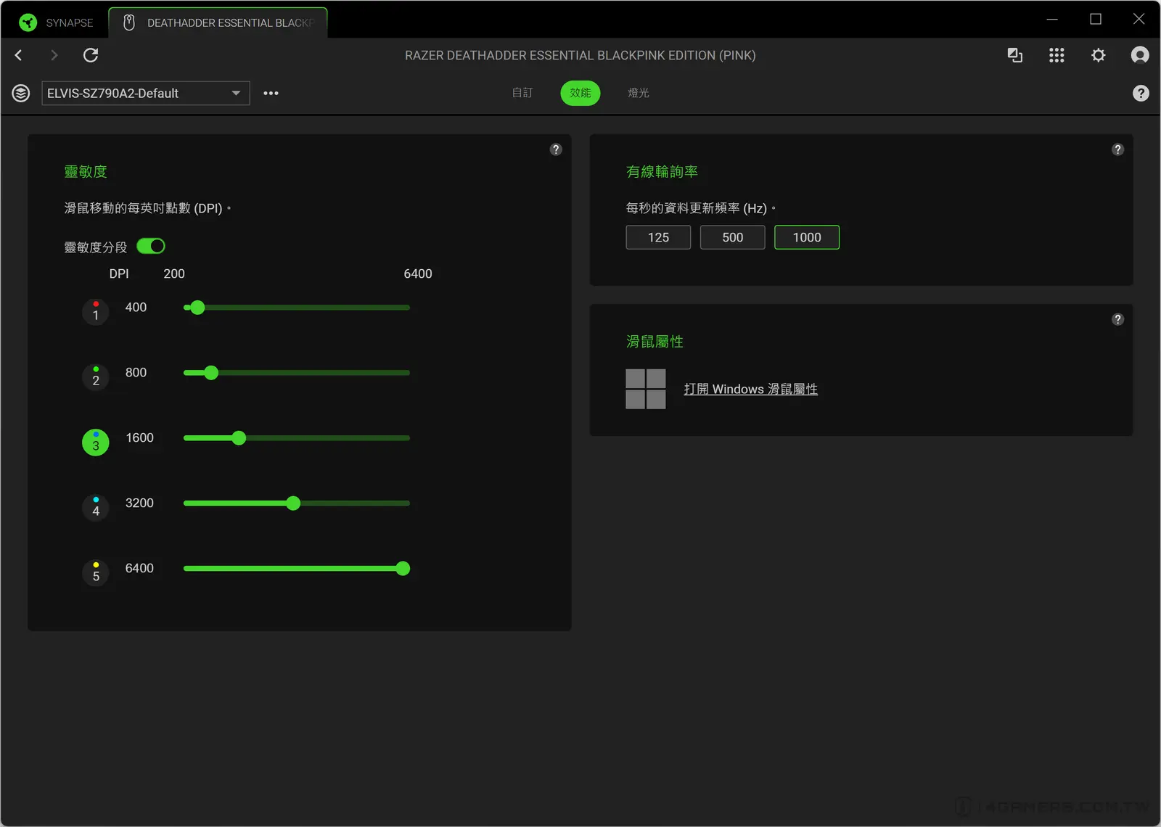The height and width of the screenshot is (827, 1161).
Task: Select DPI stage 3
Action: (x=96, y=443)
